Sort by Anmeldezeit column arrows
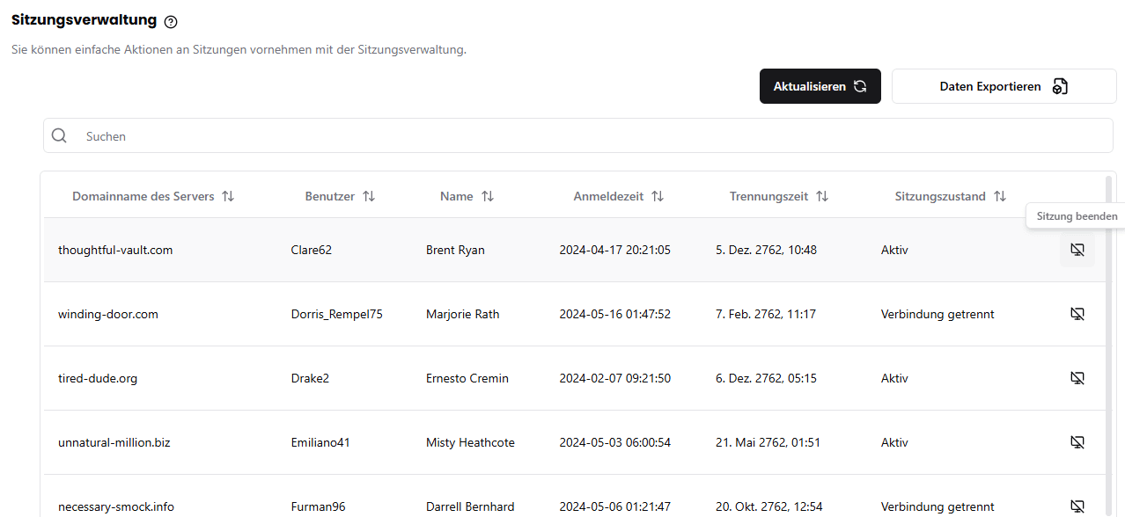The height and width of the screenshot is (517, 1125). [658, 196]
